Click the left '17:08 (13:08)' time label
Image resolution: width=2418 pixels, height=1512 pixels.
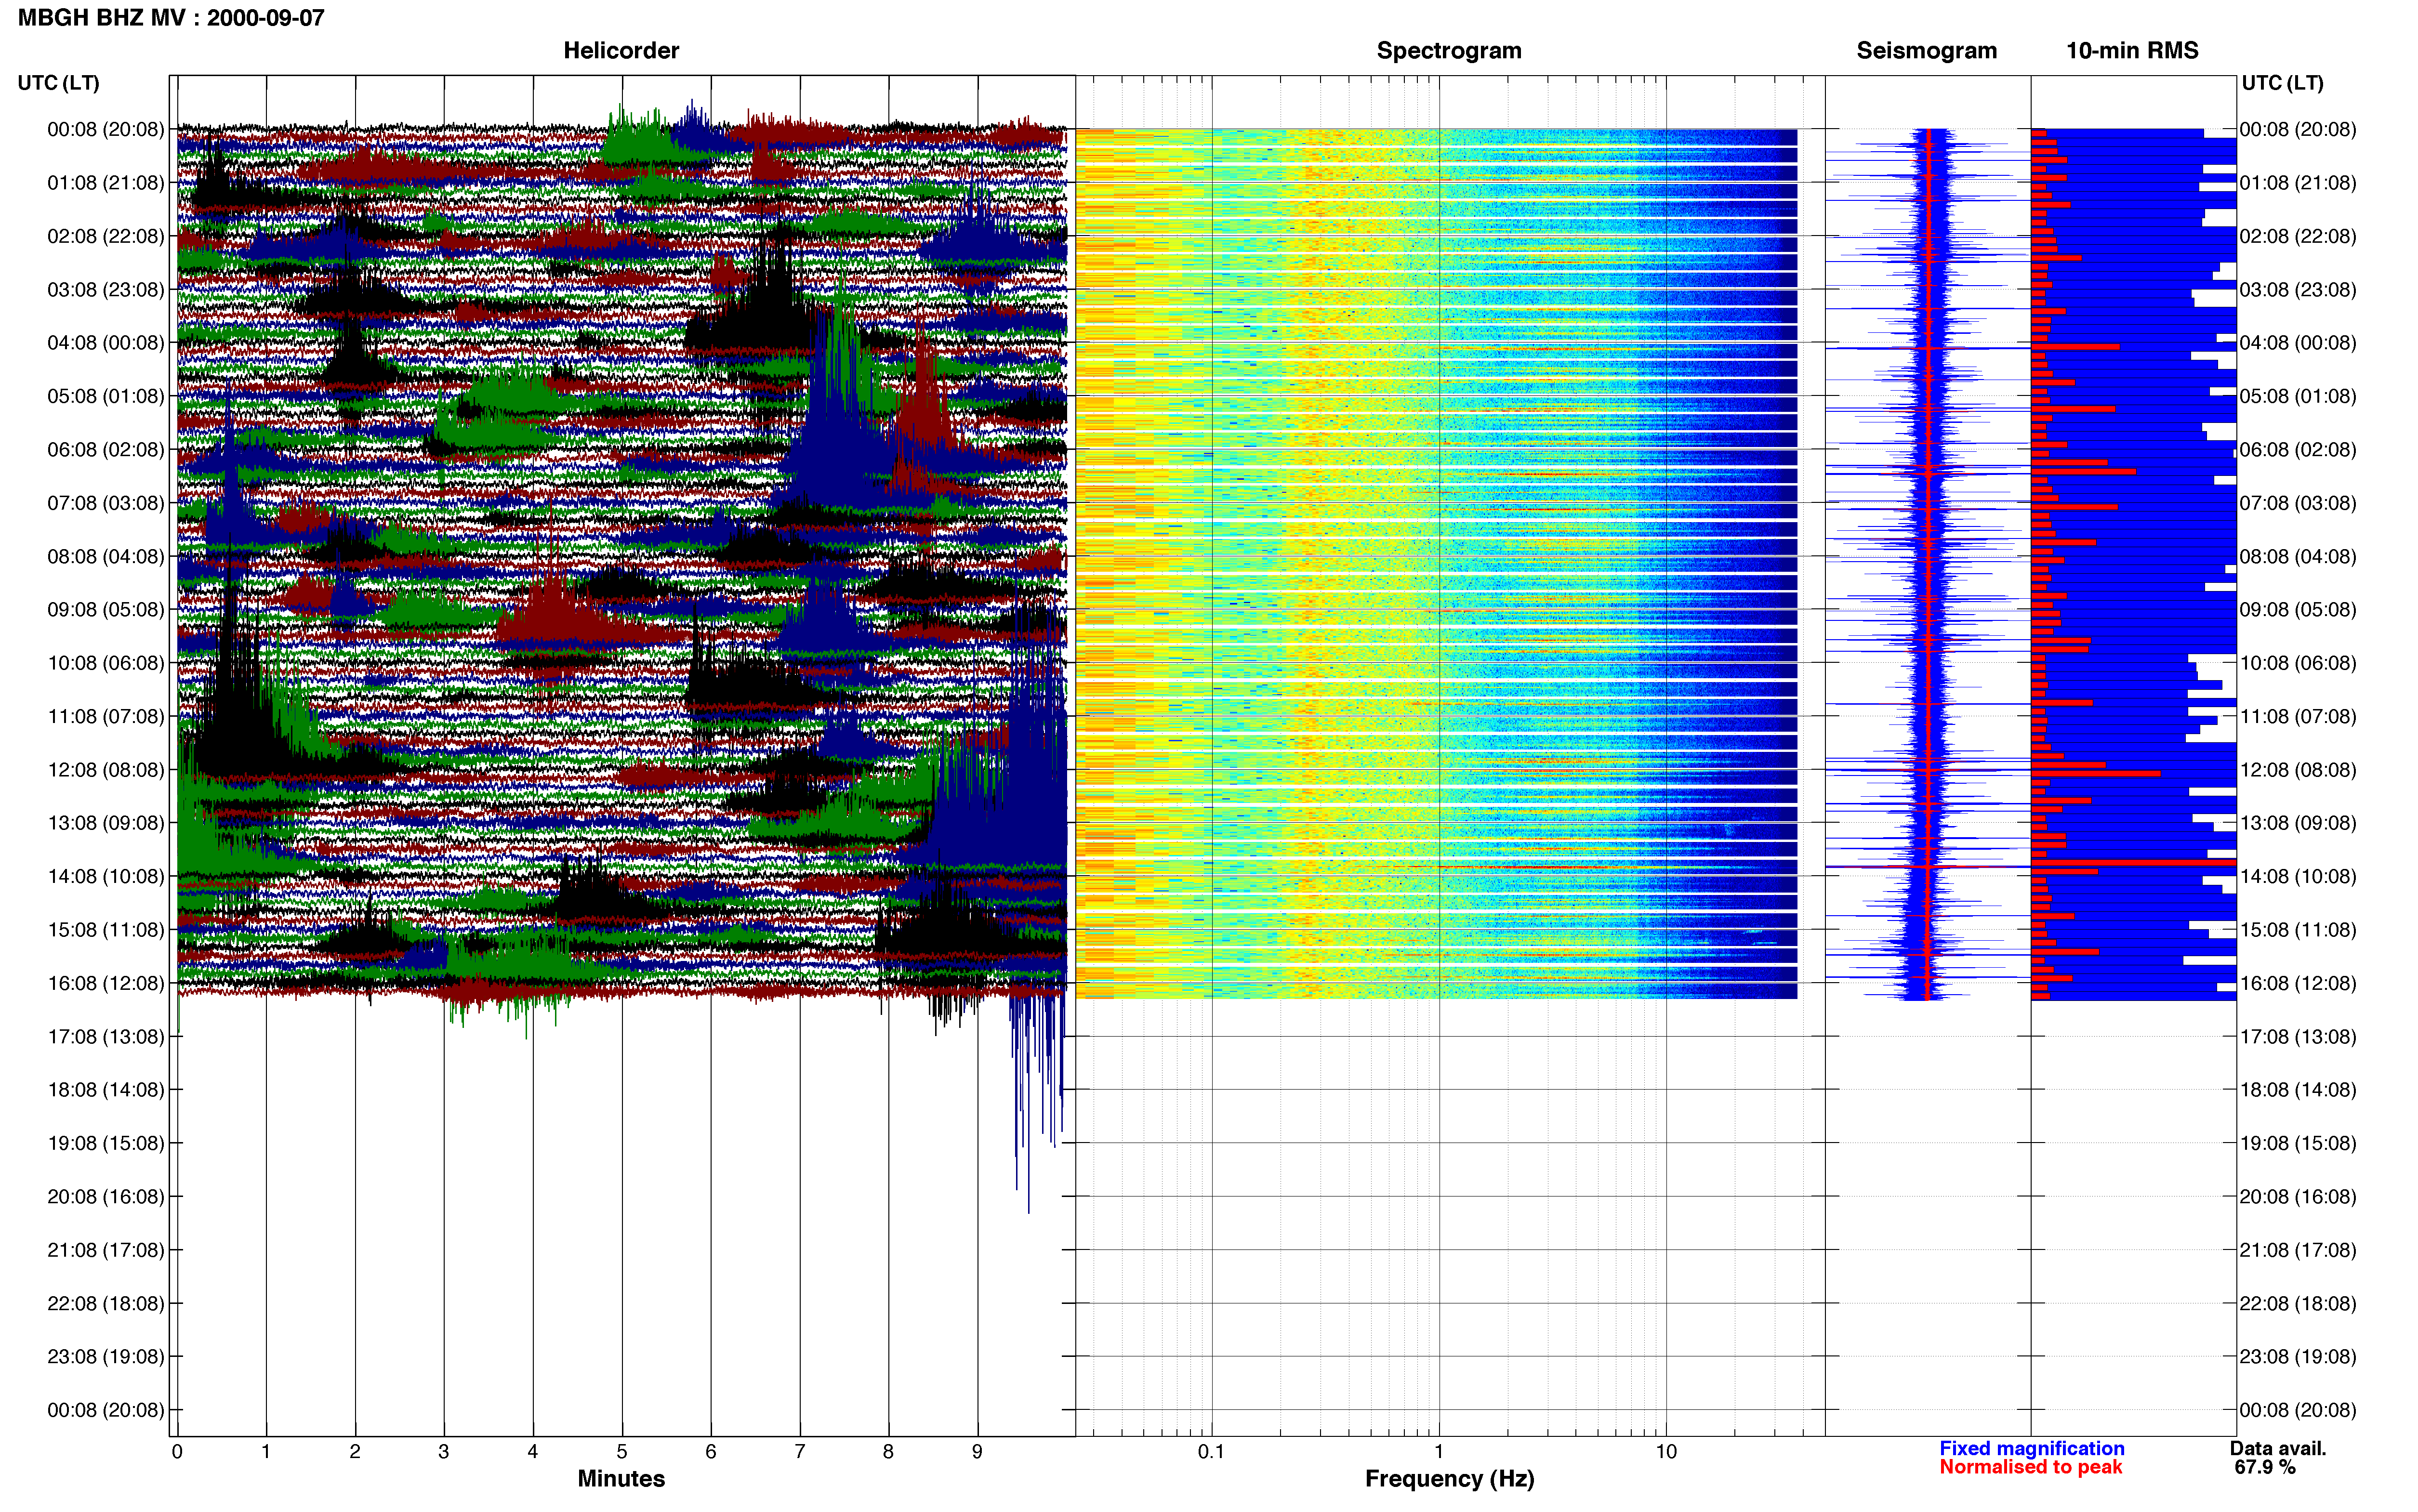coord(106,1036)
